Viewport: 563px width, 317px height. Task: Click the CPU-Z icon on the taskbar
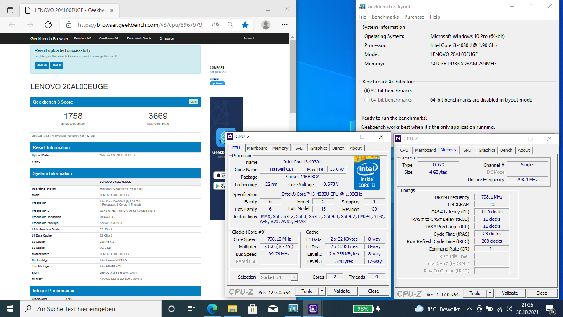[313, 309]
